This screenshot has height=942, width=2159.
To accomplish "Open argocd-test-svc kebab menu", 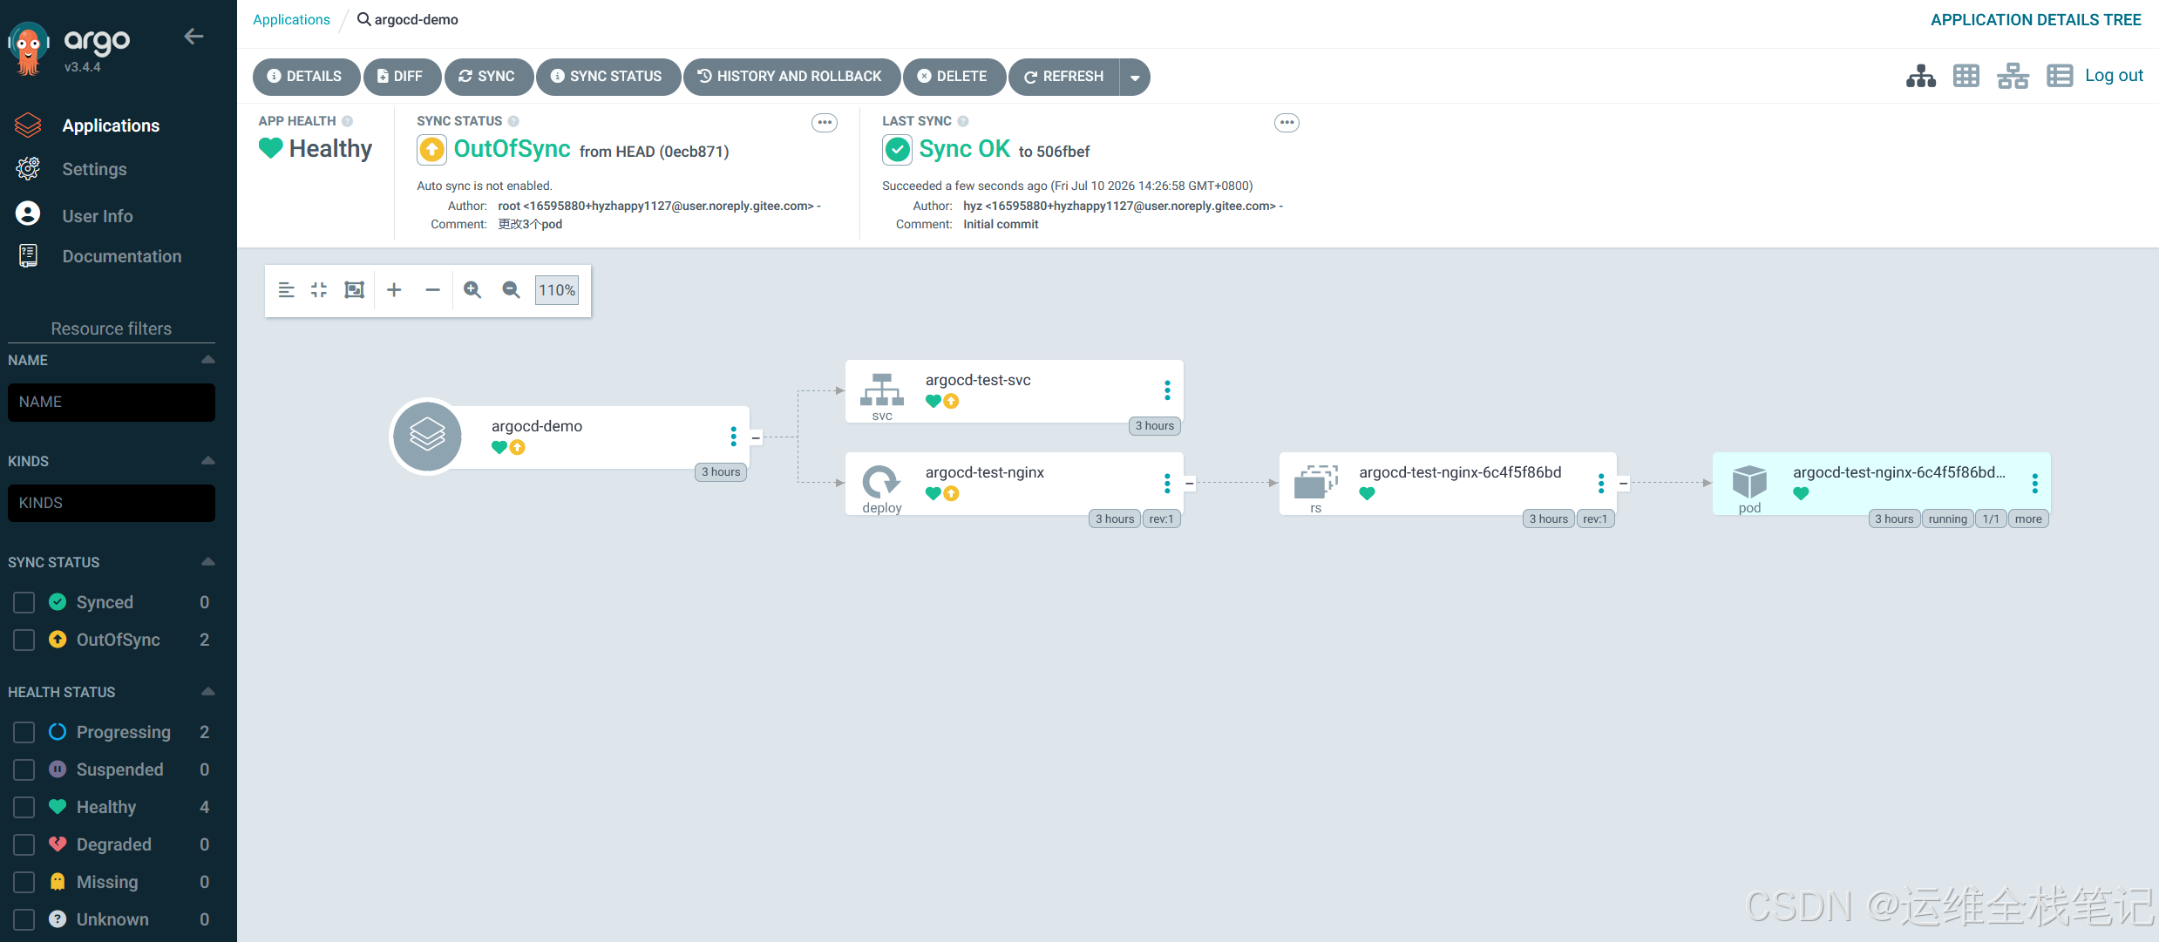I will [1167, 390].
